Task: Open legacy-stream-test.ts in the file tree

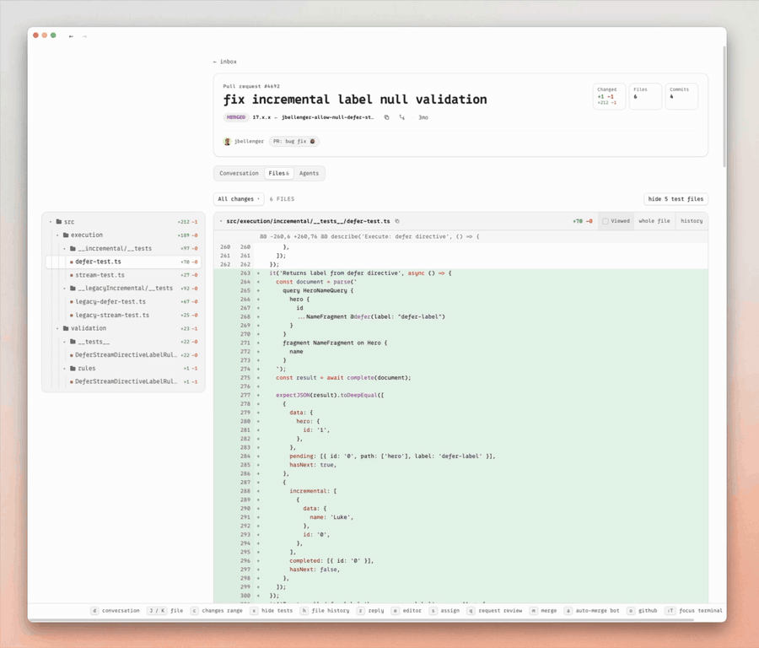Action: (123, 316)
